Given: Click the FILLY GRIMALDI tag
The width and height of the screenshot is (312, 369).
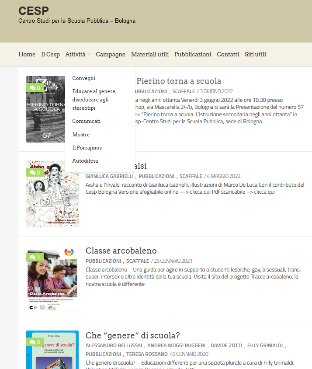Looking at the screenshot, I should tap(265, 345).
